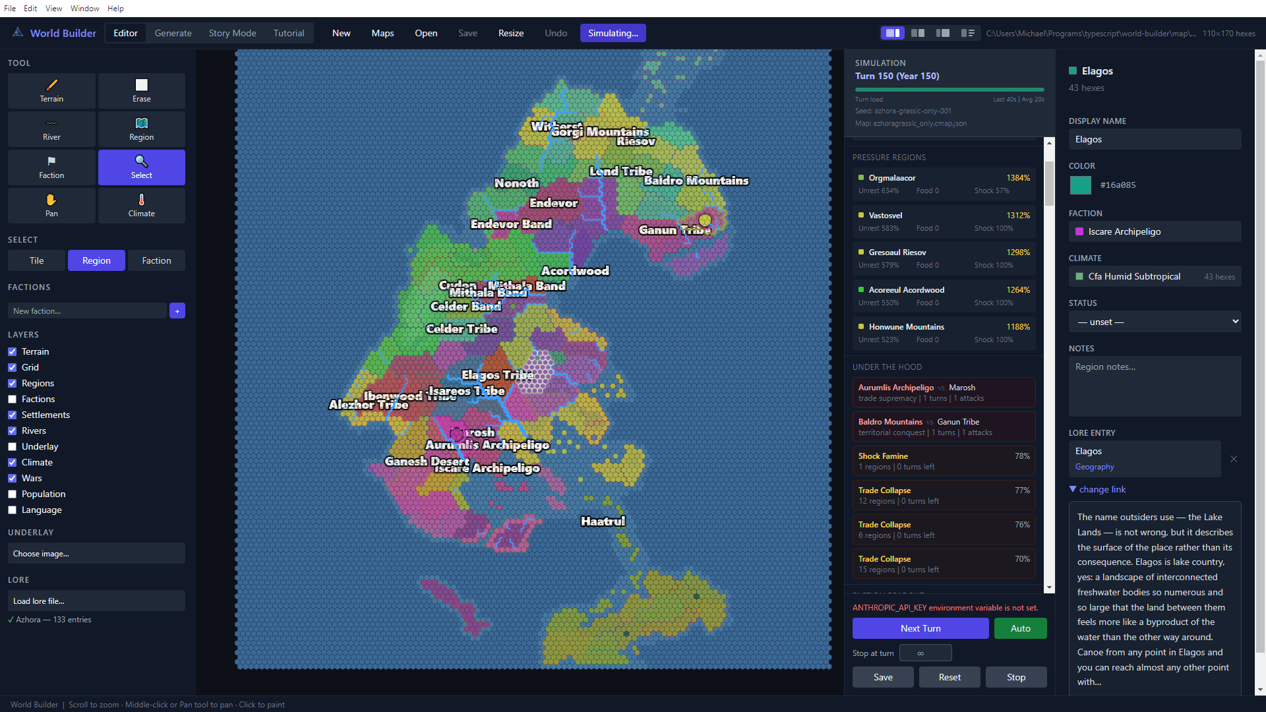Select the Erase tool

(141, 91)
